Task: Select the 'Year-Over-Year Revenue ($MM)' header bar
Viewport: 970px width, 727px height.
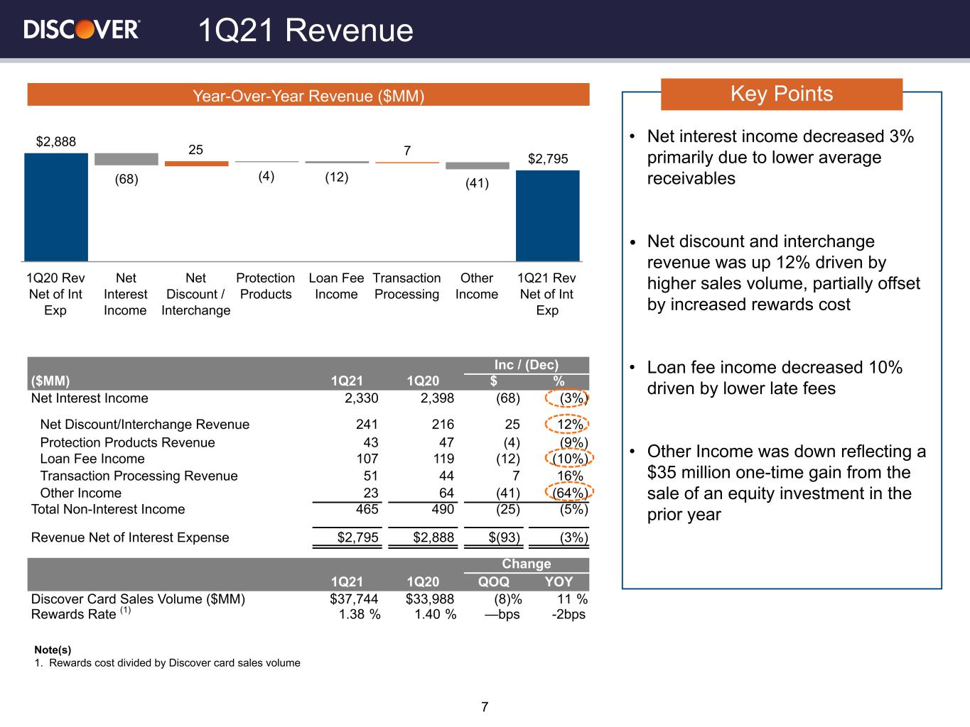Action: click(308, 95)
